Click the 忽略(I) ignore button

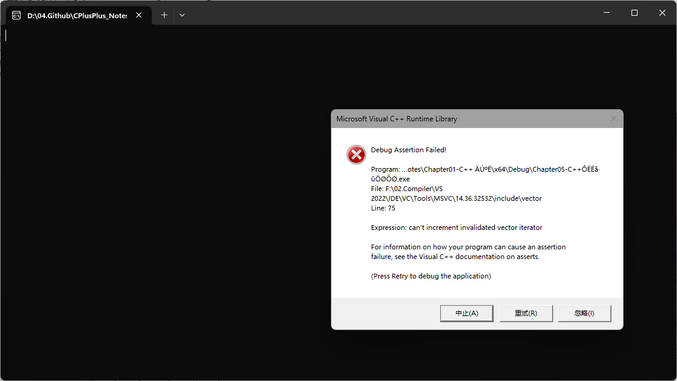(x=584, y=313)
